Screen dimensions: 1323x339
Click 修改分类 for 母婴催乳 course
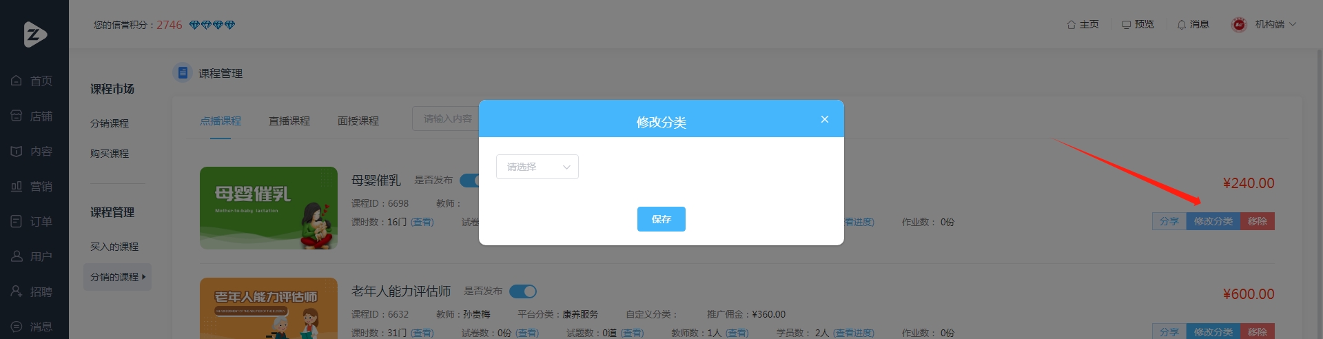click(1213, 221)
